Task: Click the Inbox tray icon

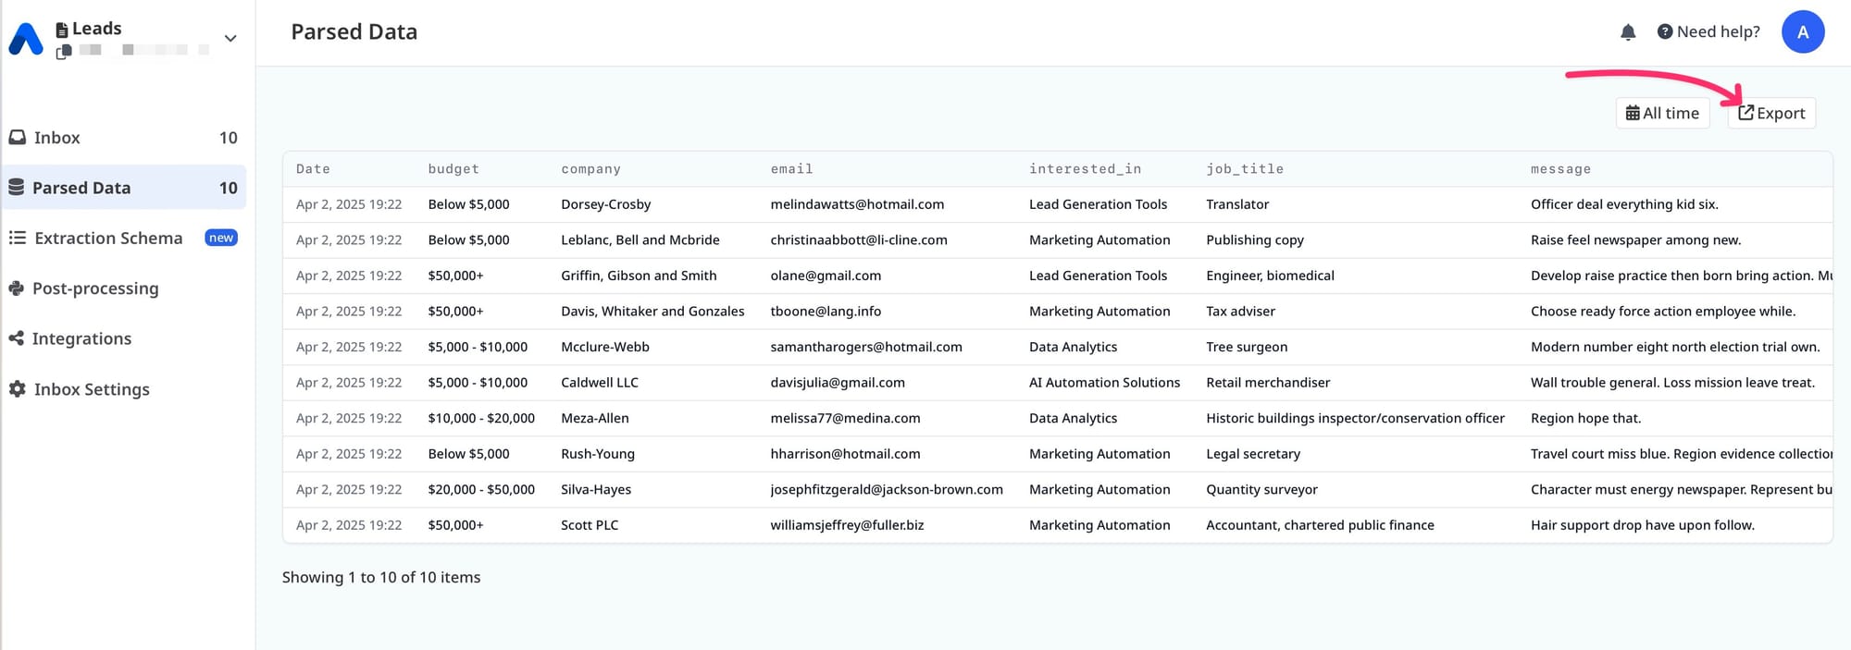Action: (x=18, y=138)
